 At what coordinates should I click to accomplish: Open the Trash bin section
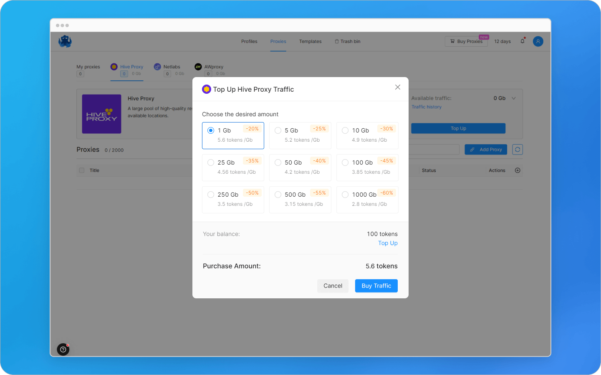[347, 41]
